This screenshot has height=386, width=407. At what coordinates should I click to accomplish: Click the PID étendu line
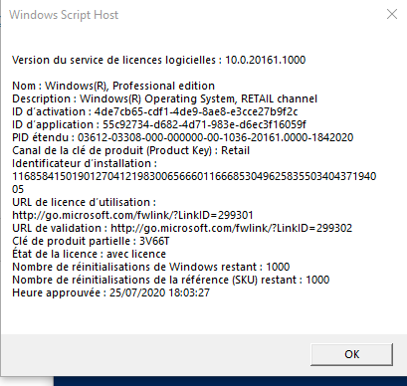(183, 137)
